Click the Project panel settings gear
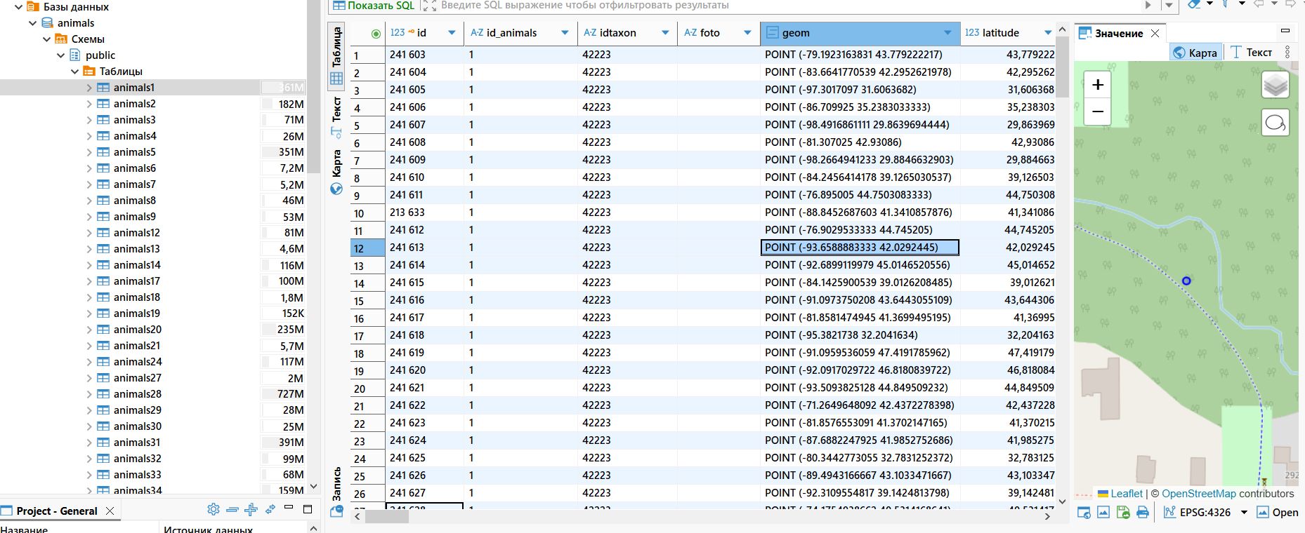Viewport: 1305px width, 533px height. coord(214,510)
